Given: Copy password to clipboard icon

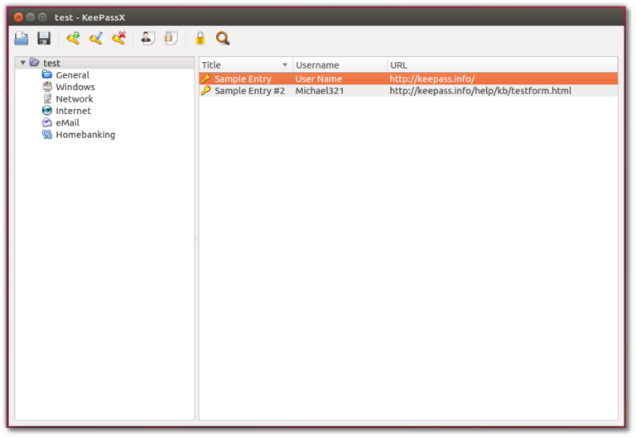Looking at the screenshot, I should [x=171, y=39].
